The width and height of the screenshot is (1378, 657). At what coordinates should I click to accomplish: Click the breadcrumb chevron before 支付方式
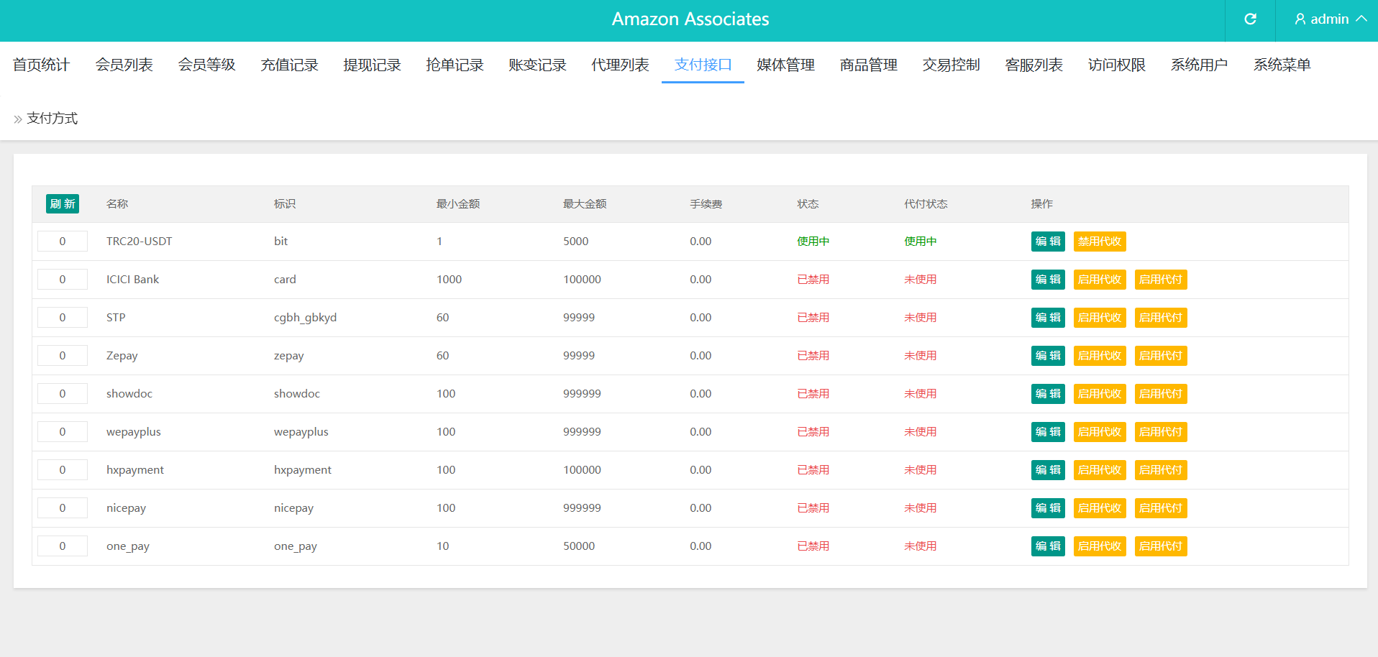18,119
